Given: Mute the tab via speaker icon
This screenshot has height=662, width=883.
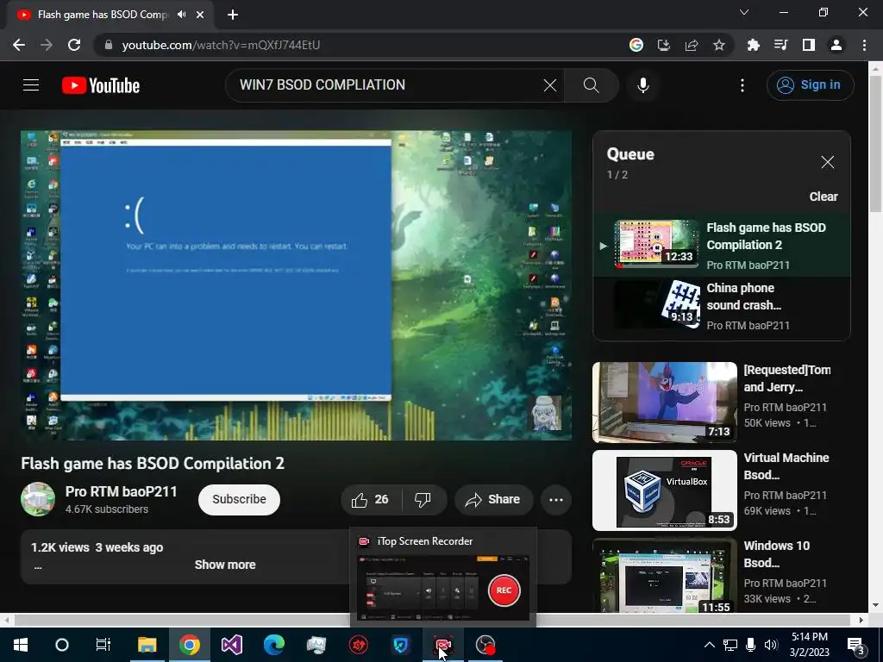Looking at the screenshot, I should click(181, 15).
